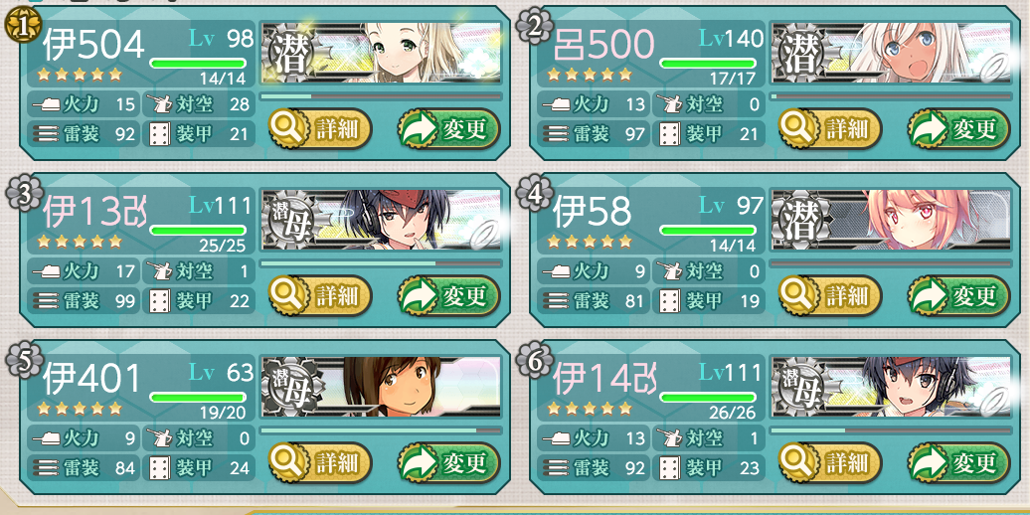Click green arrow 変更 for 伊58
Screen dimensions: 1030x515
tap(959, 296)
